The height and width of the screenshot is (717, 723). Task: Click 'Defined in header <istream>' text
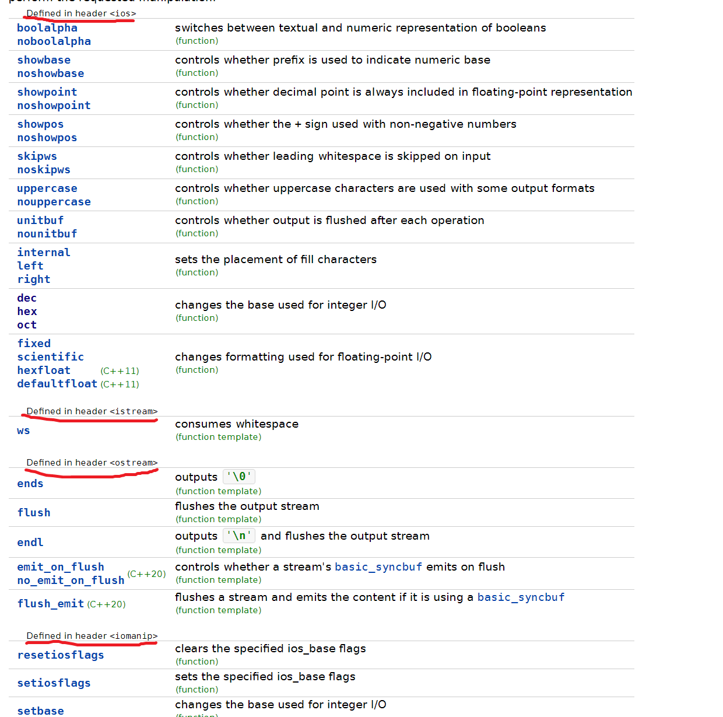[x=92, y=411]
